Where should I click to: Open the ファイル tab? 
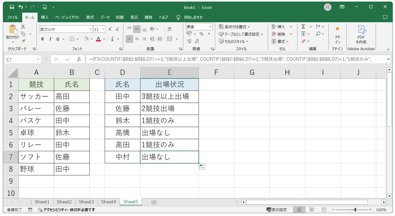pos(12,17)
